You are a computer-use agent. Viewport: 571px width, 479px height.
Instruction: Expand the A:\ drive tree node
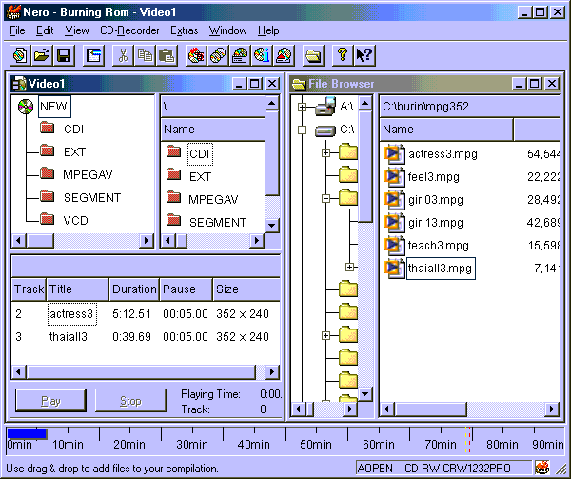(303, 106)
